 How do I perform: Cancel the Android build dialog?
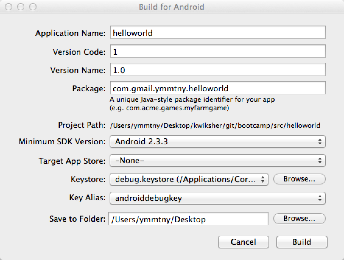coord(243,242)
